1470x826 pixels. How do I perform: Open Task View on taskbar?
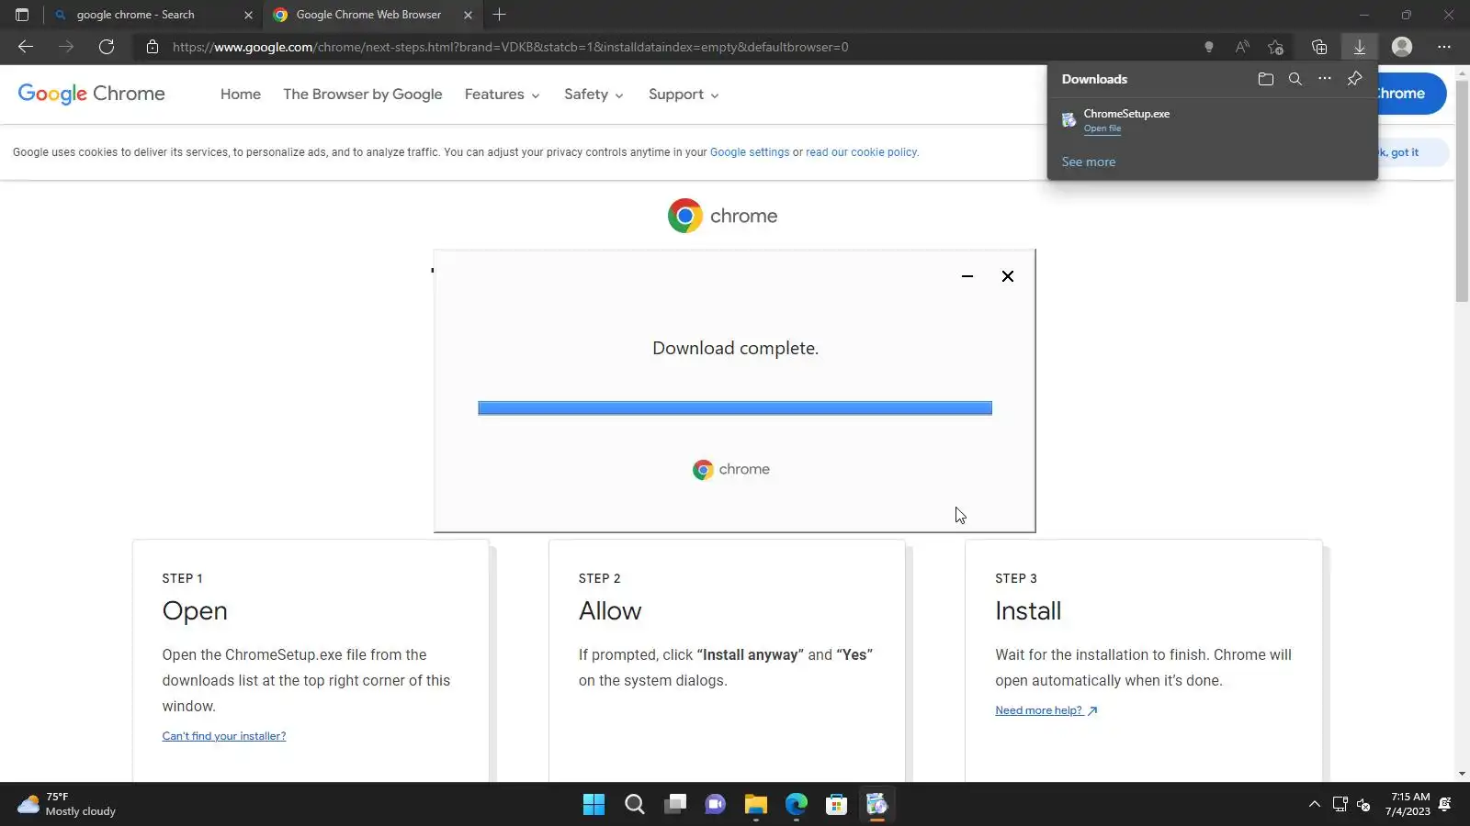[x=675, y=805]
